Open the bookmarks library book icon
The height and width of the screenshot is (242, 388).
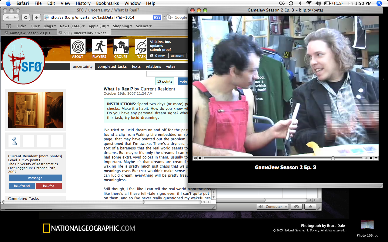point(8,26)
